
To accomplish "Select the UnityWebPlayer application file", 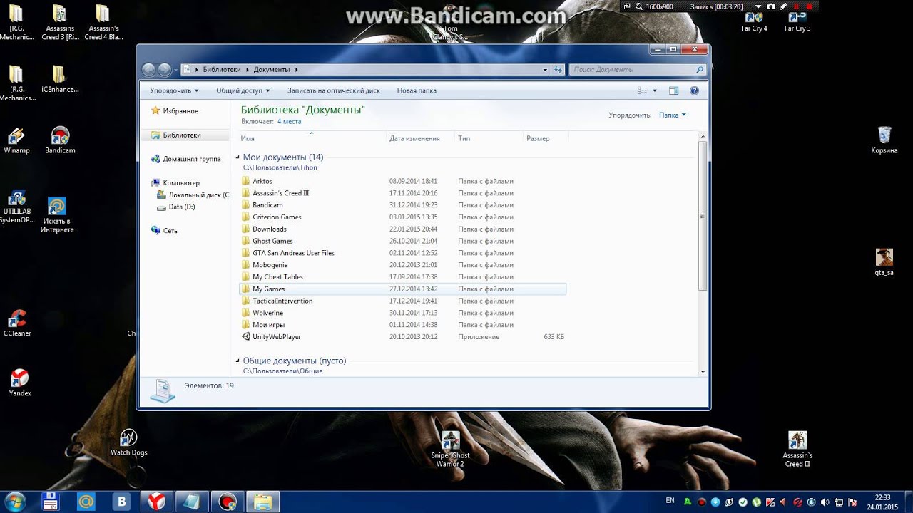I will coord(403,336).
